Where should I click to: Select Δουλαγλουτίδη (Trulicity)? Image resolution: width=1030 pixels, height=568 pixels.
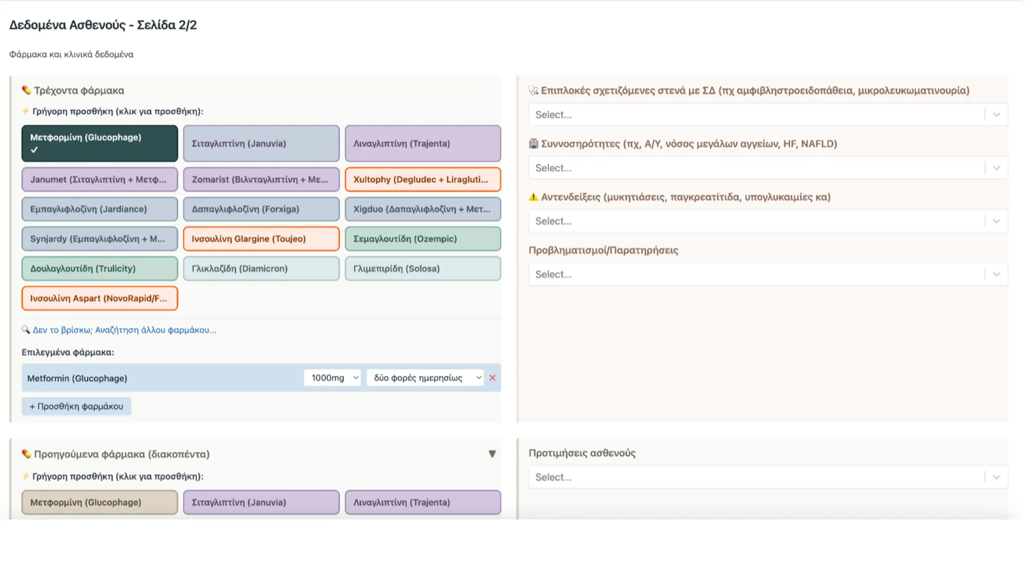[100, 268]
